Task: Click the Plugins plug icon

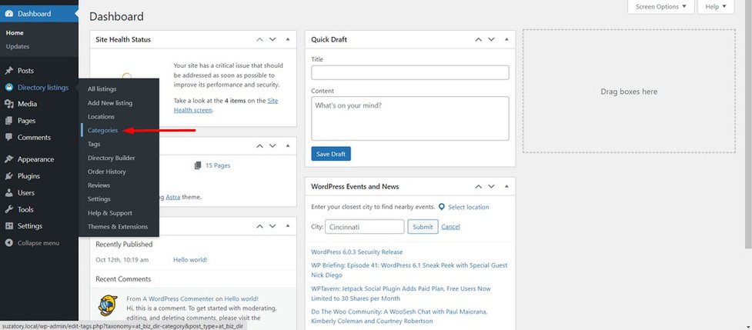Action: tap(8, 176)
